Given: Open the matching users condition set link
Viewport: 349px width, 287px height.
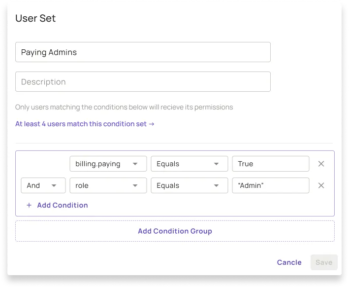Looking at the screenshot, I should pyautogui.click(x=81, y=124).
